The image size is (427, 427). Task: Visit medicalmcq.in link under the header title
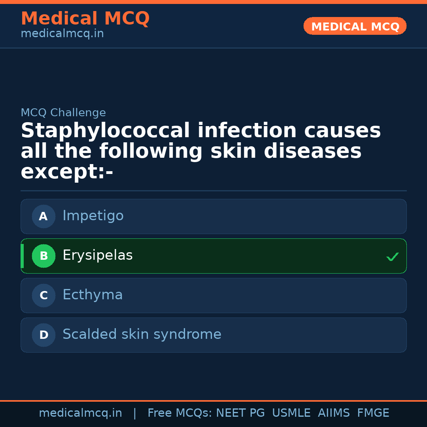click(62, 34)
